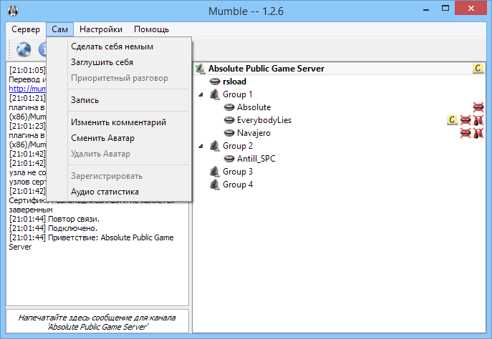Click the Повтор связи log line
The image size is (492, 339).
54,219
